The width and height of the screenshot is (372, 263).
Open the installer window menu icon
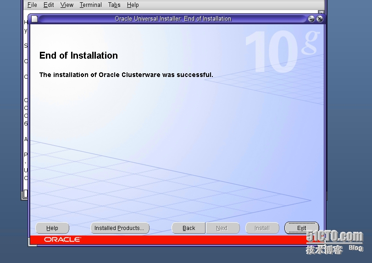pos(34,19)
